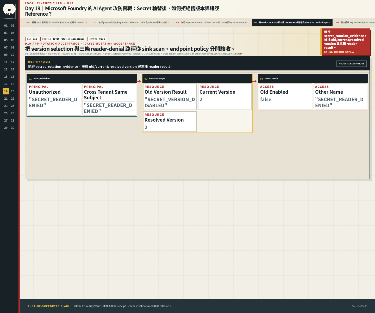
Task: Jump to day 20
Action: 12,91
